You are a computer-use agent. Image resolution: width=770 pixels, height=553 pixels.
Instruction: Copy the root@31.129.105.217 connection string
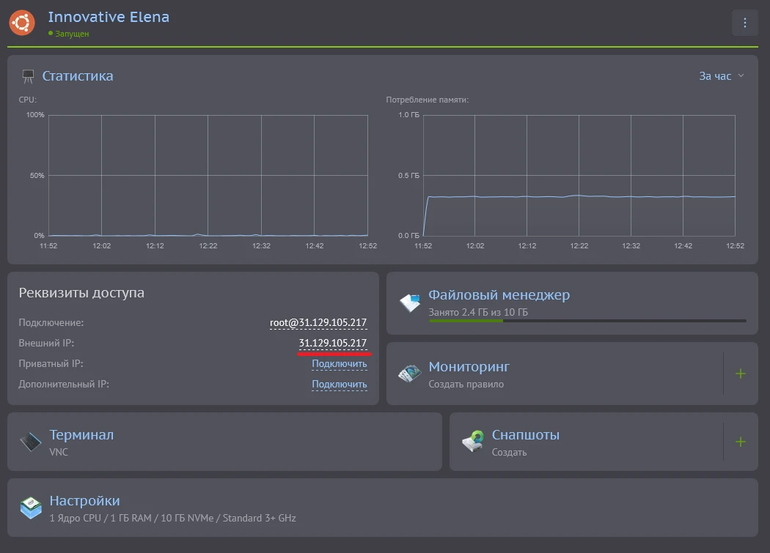[318, 323]
